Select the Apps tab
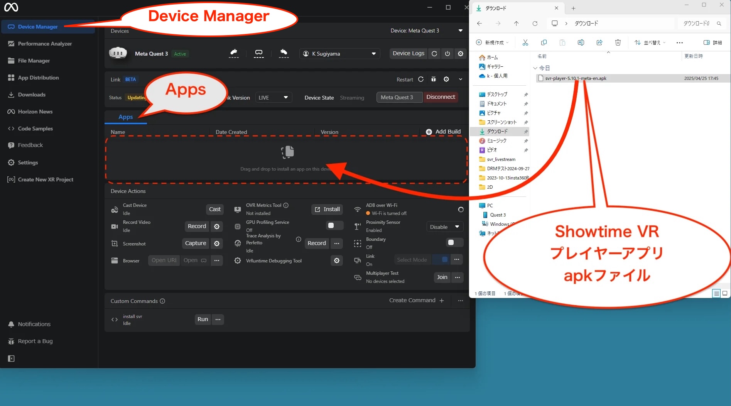The width and height of the screenshot is (731, 406). [x=125, y=117]
